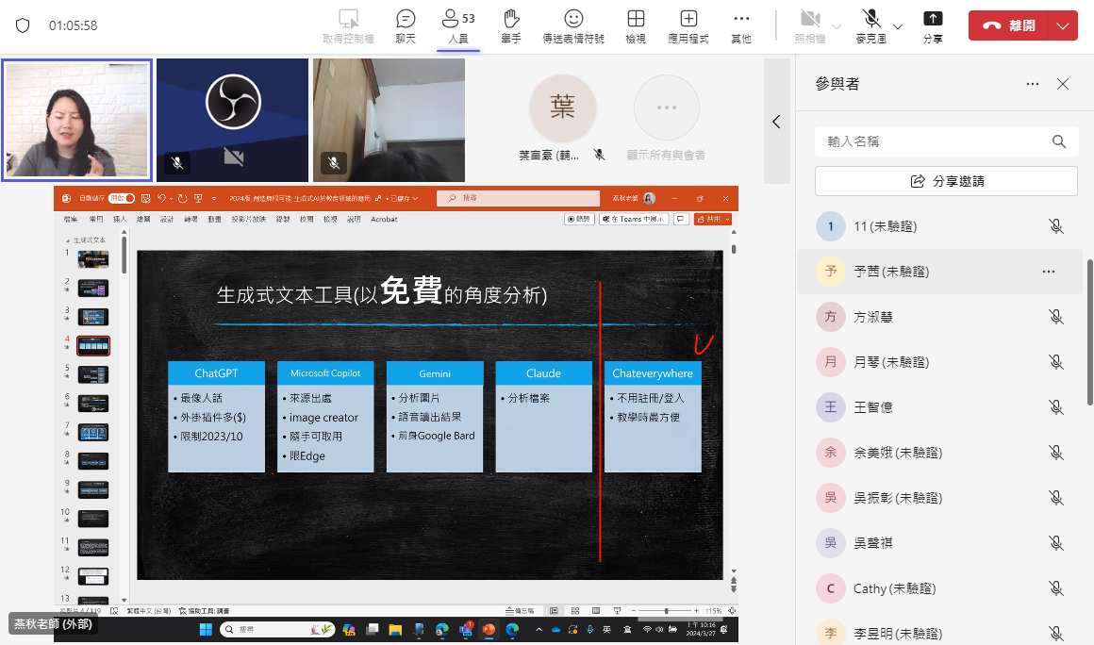This screenshot has width=1094, height=645.
Task: Open the 傳送表情符號 reactions menu
Action: coord(573,26)
